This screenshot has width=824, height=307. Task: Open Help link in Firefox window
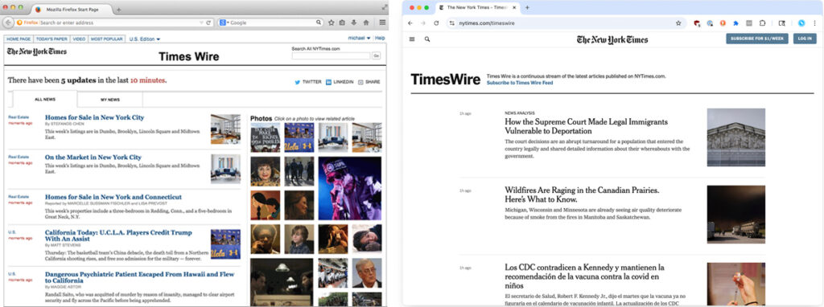pyautogui.click(x=380, y=38)
